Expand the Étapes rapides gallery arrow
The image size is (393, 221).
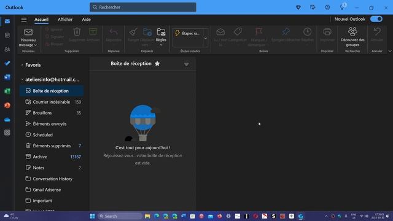click(x=206, y=38)
